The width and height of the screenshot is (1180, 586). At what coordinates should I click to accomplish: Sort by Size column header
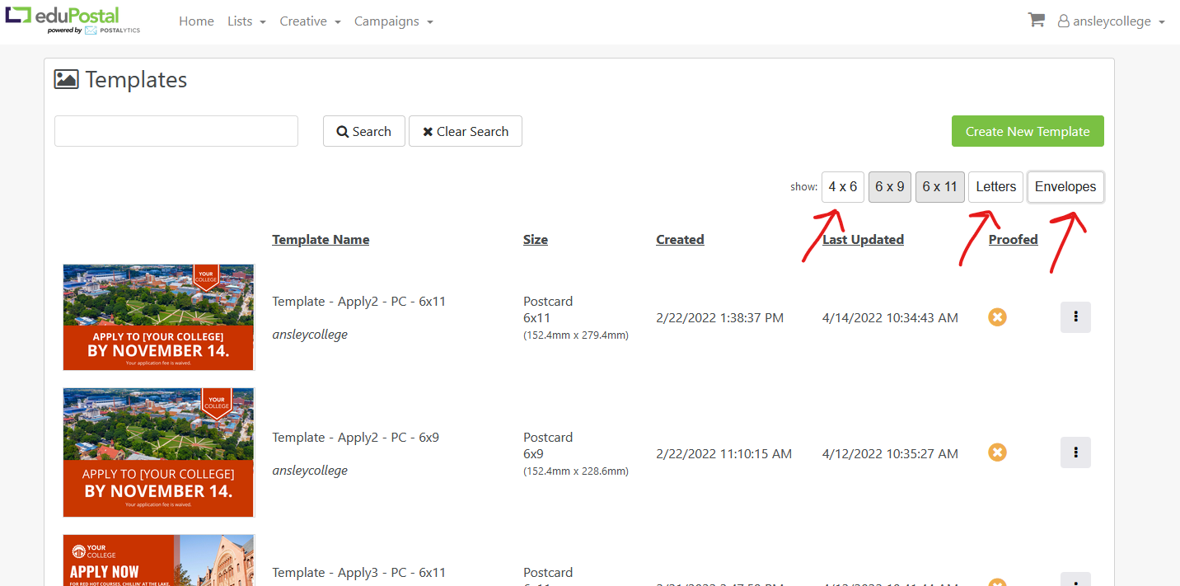pos(536,240)
